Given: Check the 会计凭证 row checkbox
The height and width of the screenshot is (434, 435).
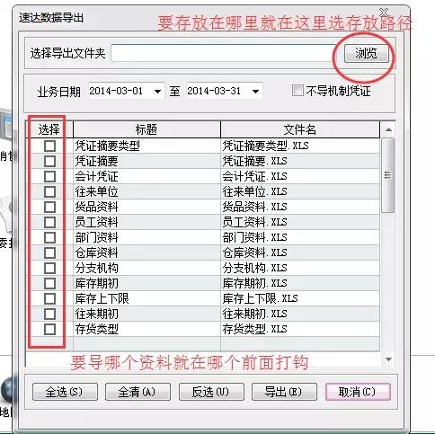Looking at the screenshot, I should click(49, 176).
